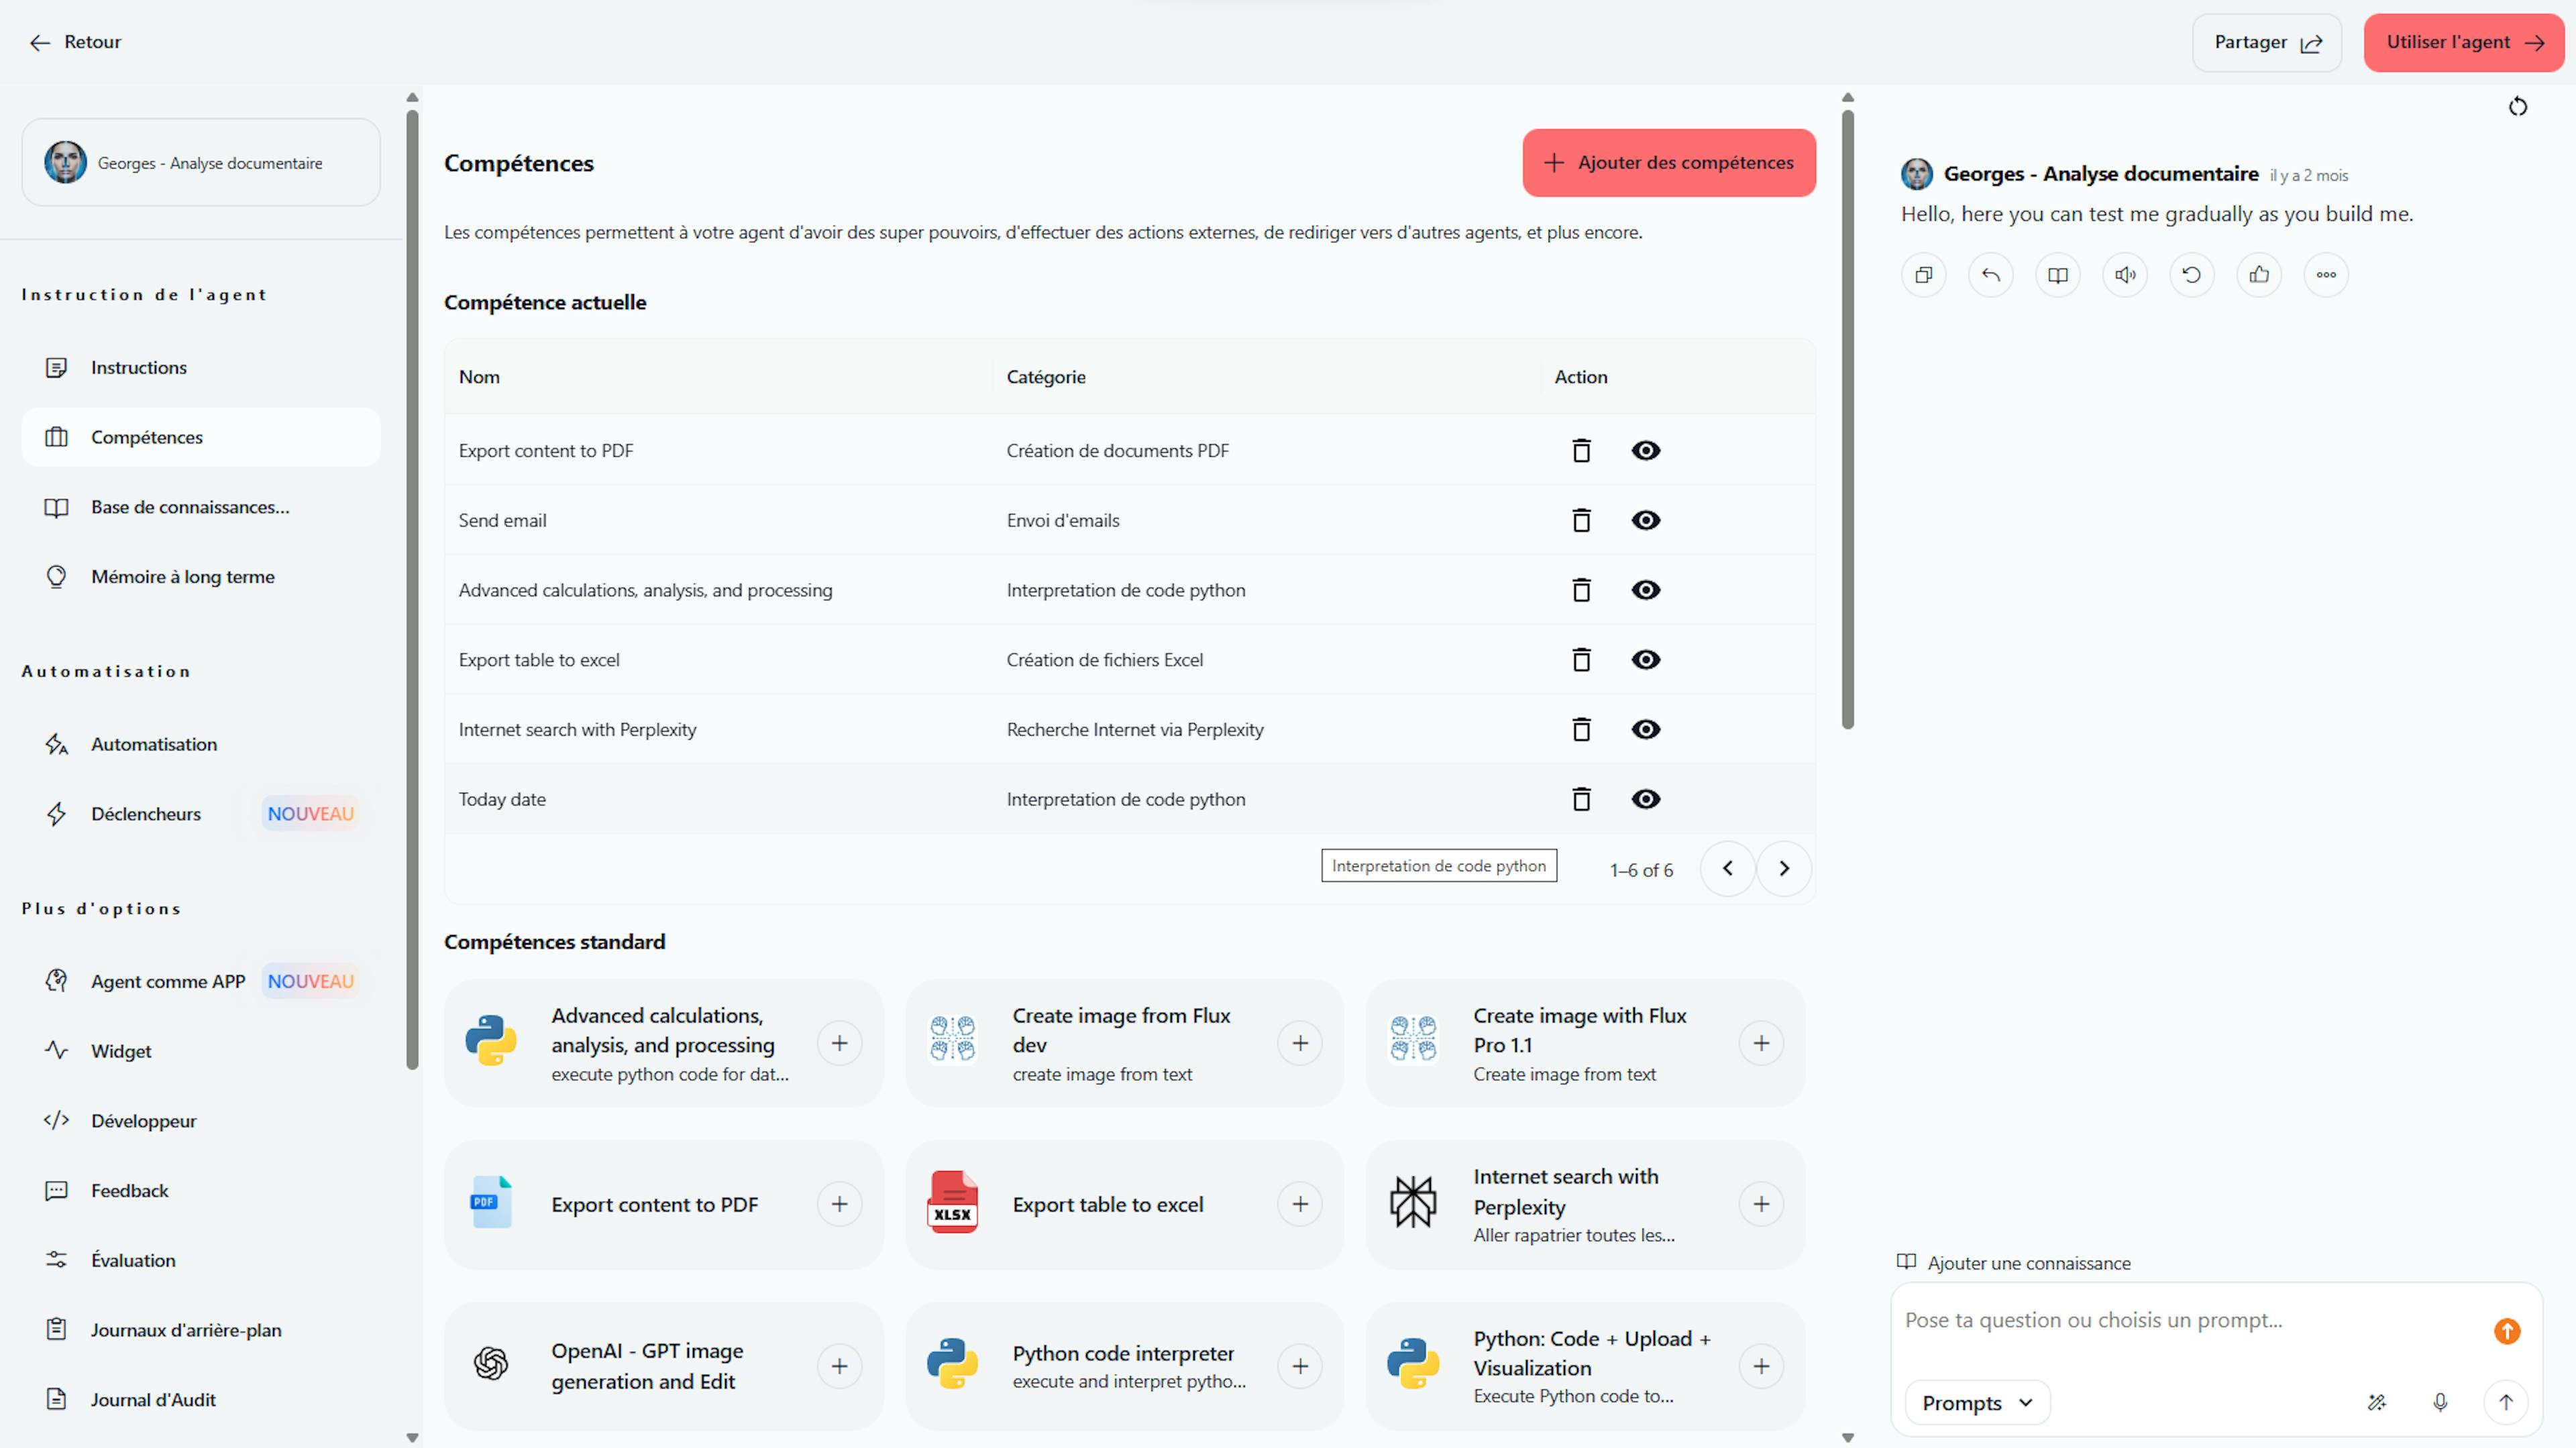Viewport: 2576px width, 1448px height.
Task: Click the magic wand prompt enhancer icon
Action: 2377,1402
